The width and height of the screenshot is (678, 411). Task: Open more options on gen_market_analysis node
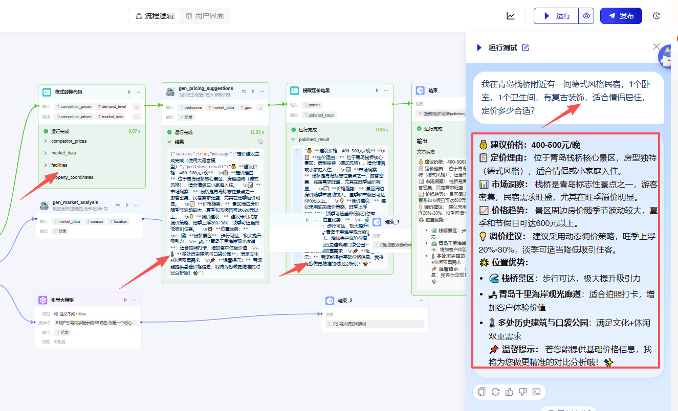click(136, 205)
